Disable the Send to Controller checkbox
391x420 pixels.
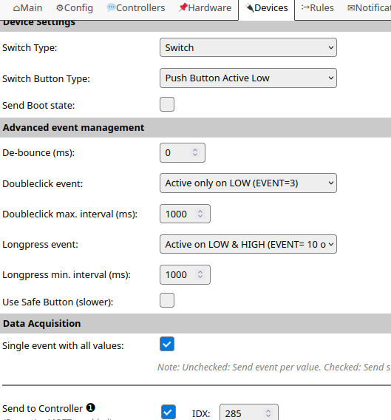pyautogui.click(x=169, y=412)
